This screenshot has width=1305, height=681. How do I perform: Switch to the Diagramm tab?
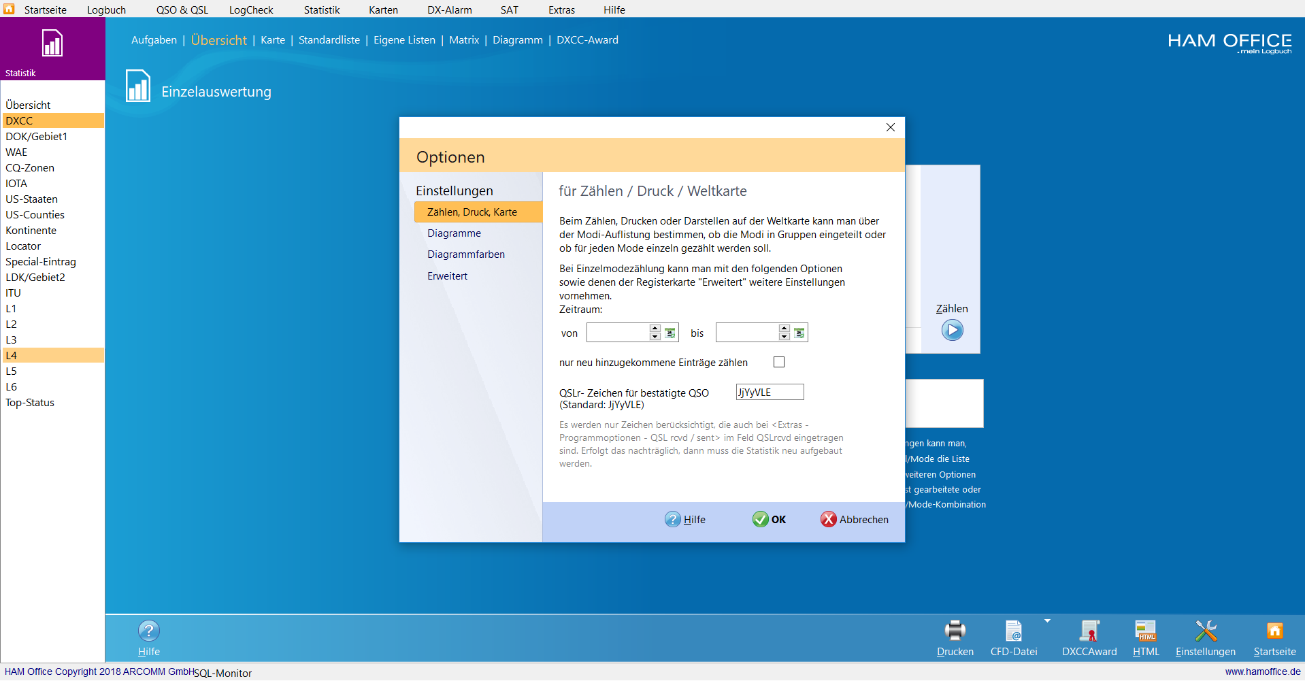(518, 39)
